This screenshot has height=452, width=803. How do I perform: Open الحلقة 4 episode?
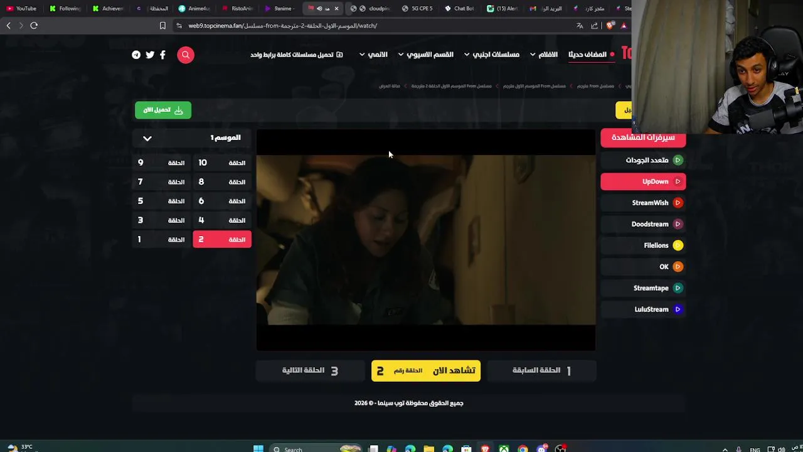pyautogui.click(x=222, y=220)
